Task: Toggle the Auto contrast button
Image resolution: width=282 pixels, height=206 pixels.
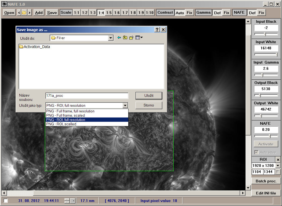Action: 180,13
